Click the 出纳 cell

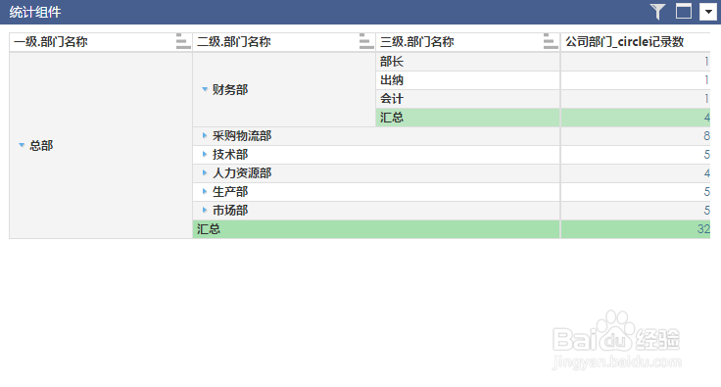pos(468,80)
